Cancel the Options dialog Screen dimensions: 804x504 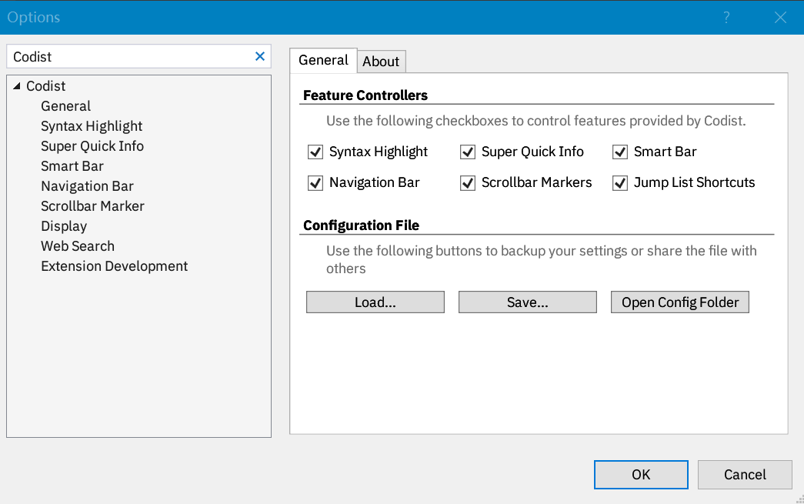(744, 474)
